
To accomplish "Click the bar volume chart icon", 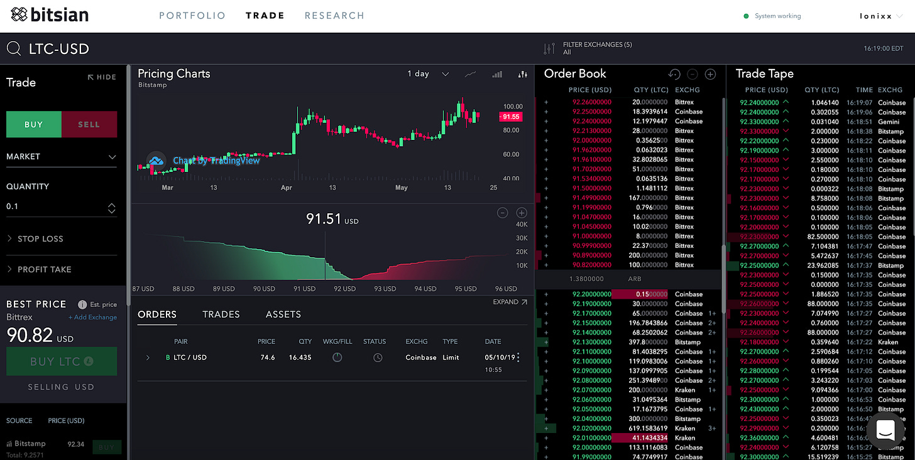I will coord(497,74).
